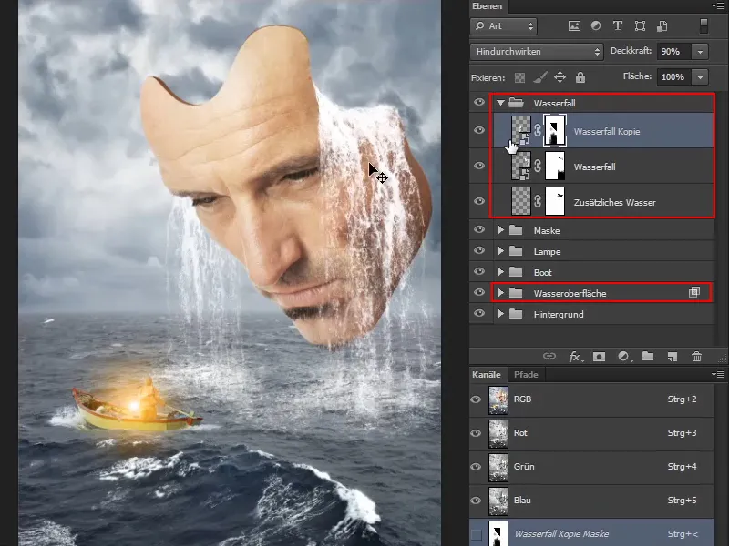Select Wasserfall Kopie layer mask thumbnail
Viewport: 729px width, 546px height.
555,130
